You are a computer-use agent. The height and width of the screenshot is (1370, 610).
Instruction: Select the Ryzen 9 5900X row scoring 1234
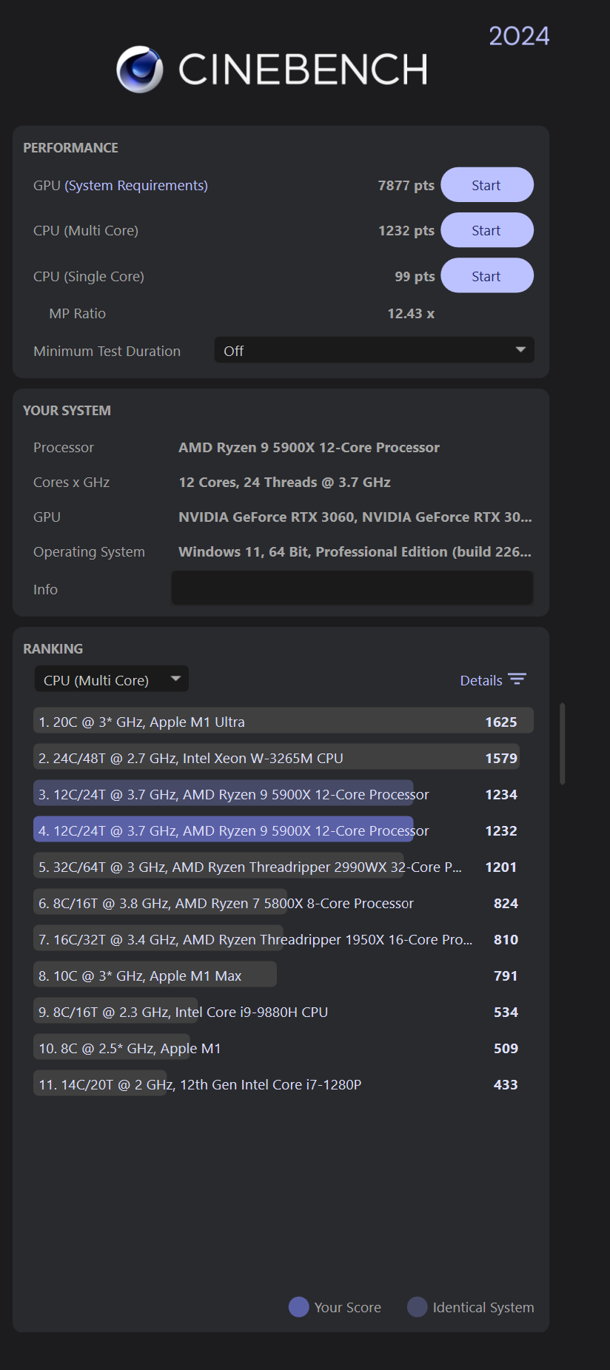284,794
